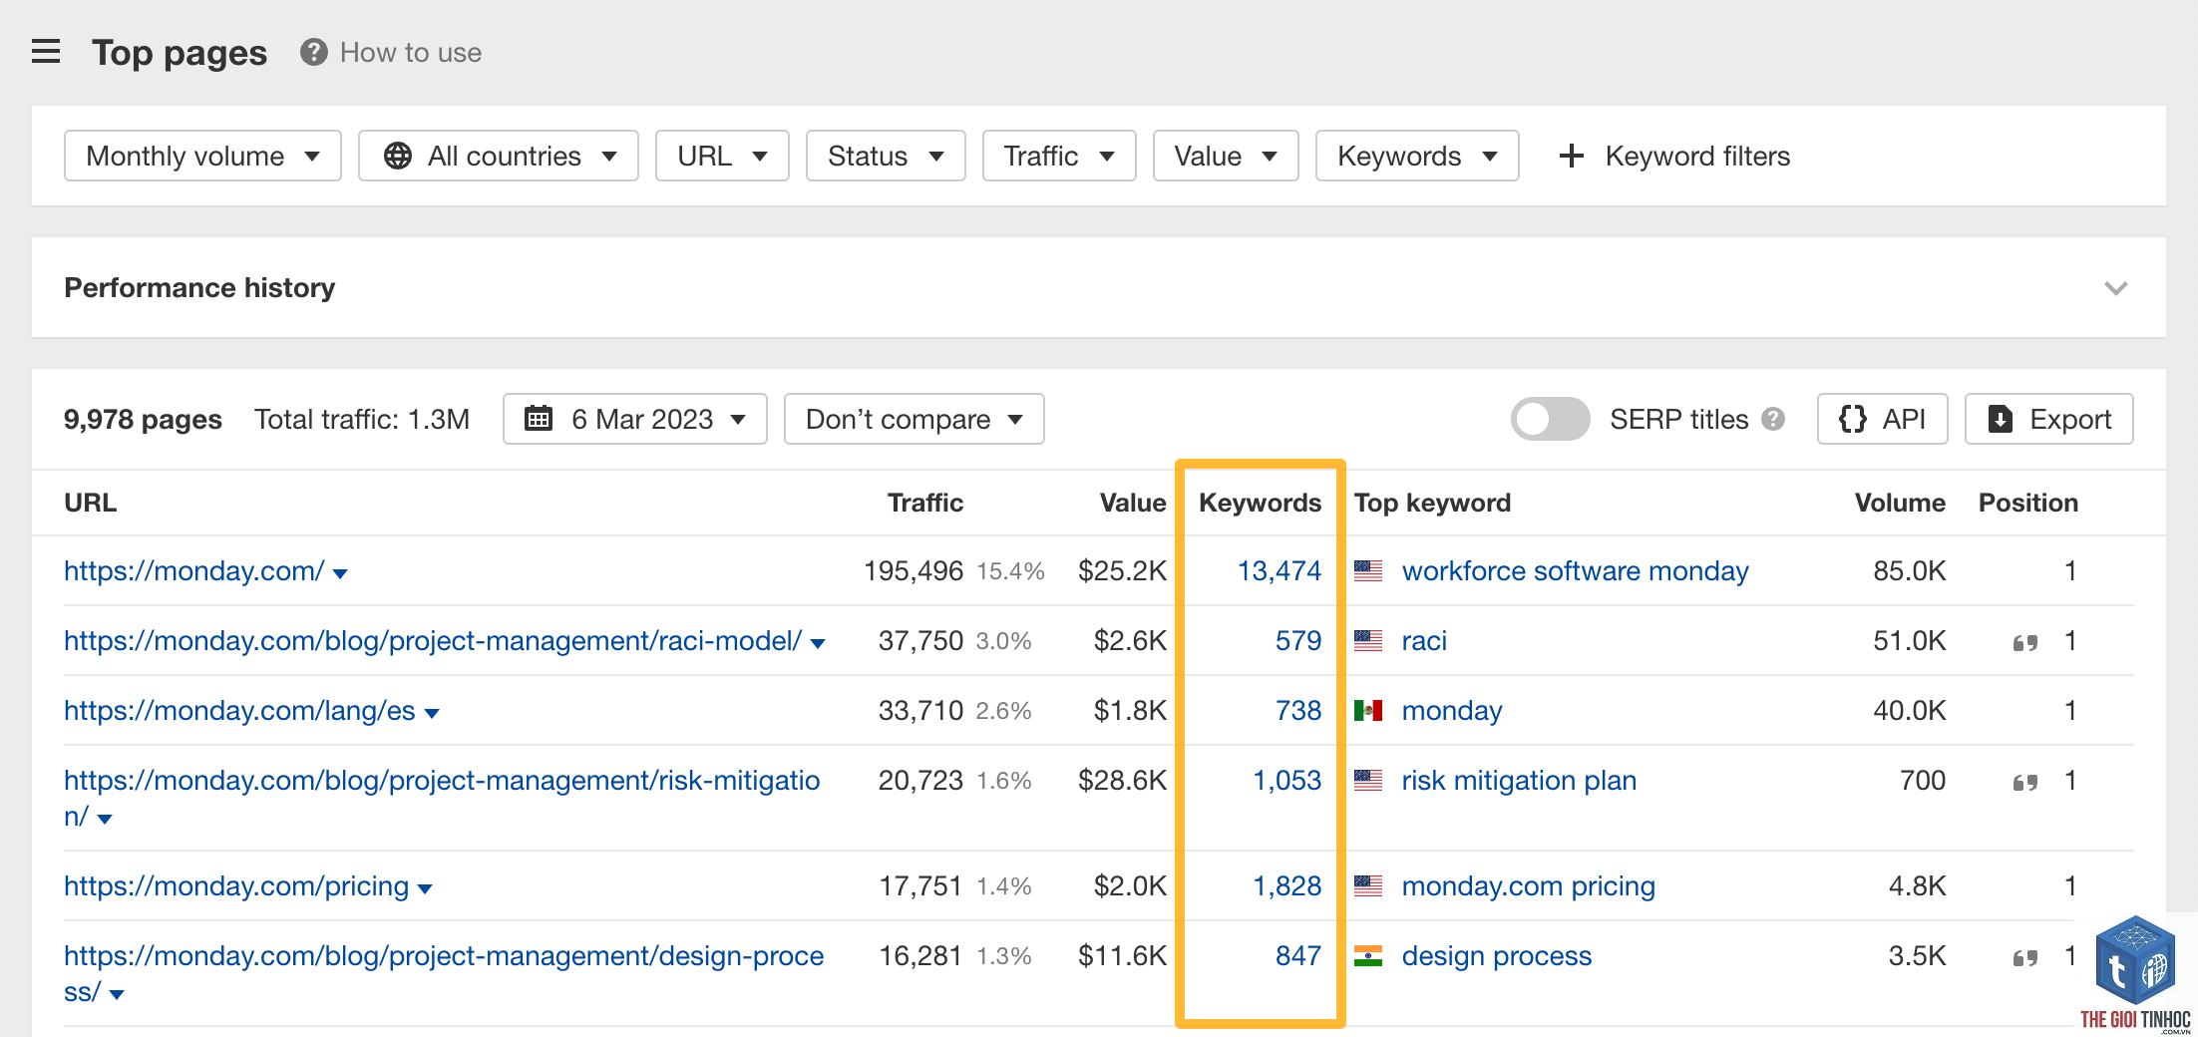
Task: Expand the Performance history chevron
Action: tap(2116, 288)
